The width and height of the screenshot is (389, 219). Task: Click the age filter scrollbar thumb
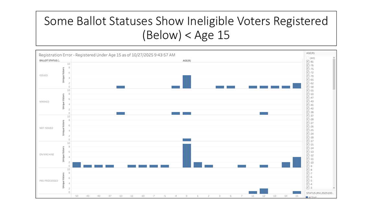coord(334,74)
